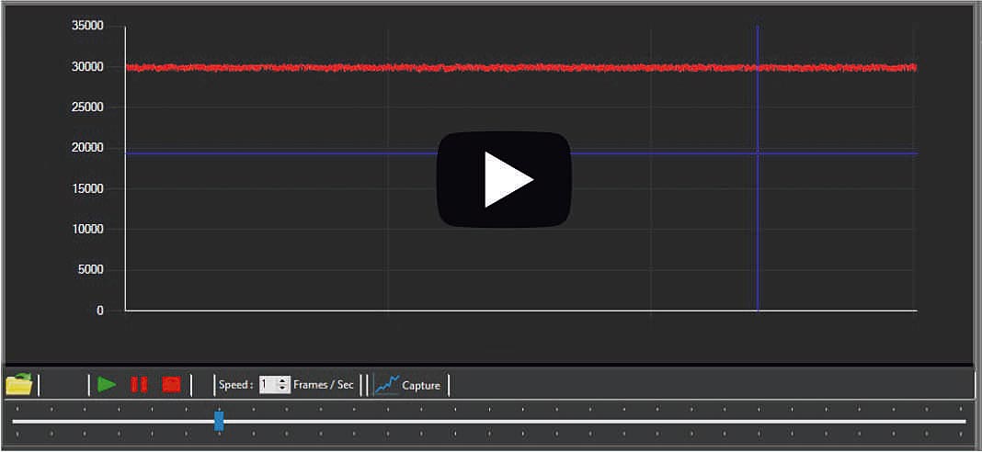Click the Capture chart icon
Image resolution: width=982 pixels, height=452 pixels.
386,384
